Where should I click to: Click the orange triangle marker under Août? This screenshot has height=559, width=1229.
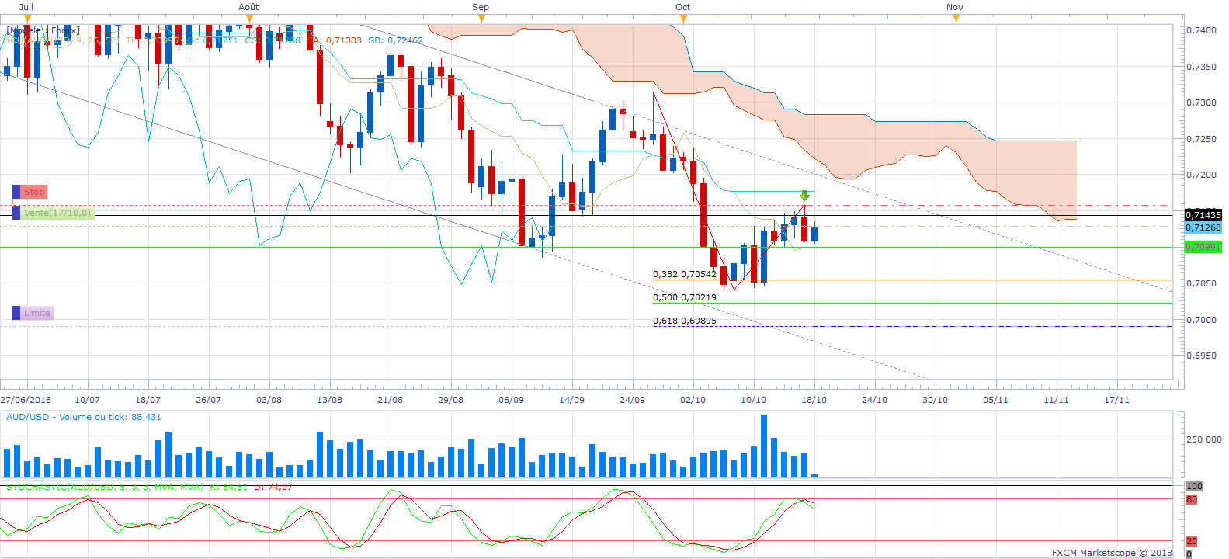[250, 19]
